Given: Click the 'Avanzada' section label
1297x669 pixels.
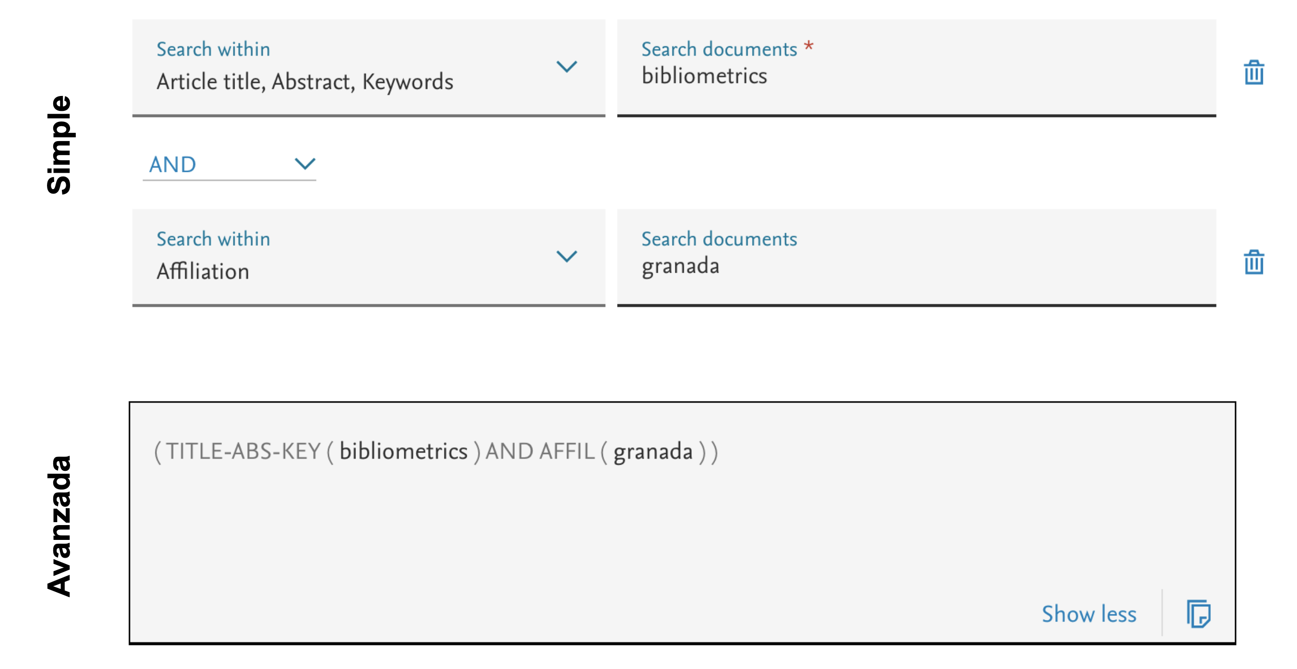Looking at the screenshot, I should (x=59, y=526).
